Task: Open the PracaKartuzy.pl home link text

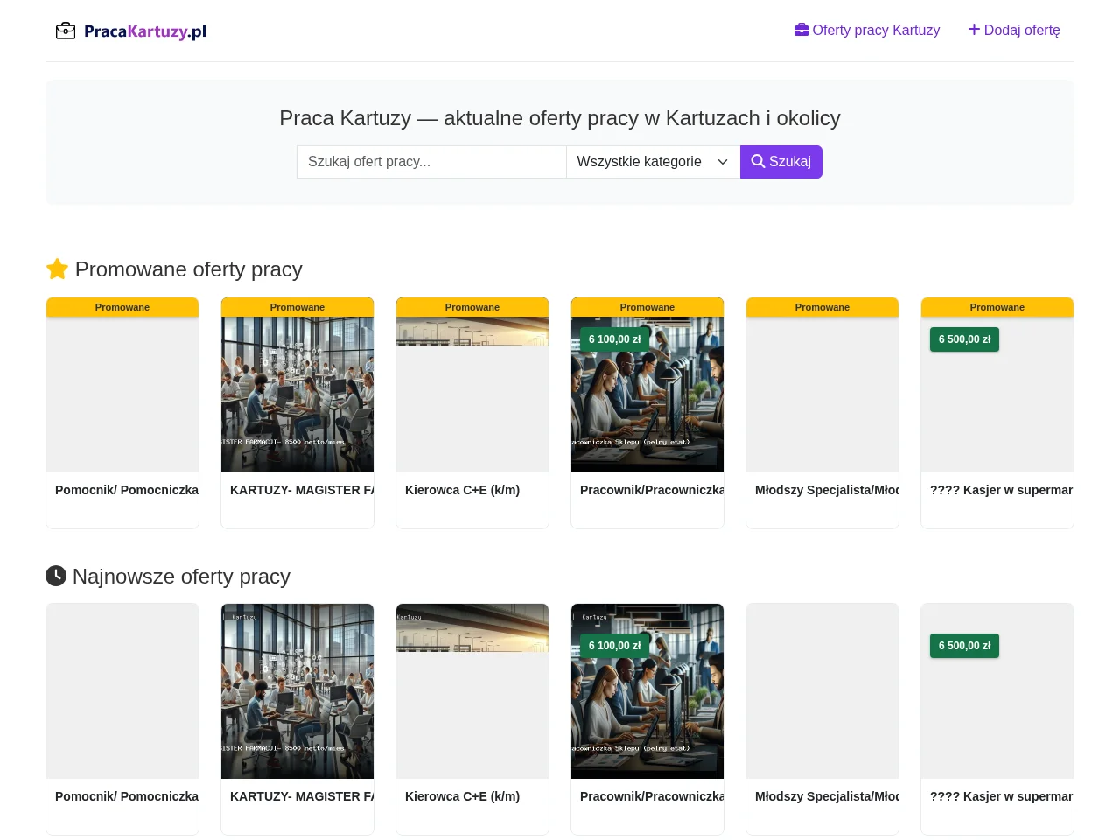Action: (145, 31)
